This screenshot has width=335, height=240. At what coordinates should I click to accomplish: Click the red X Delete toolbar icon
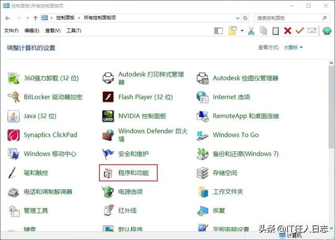(287, 31)
